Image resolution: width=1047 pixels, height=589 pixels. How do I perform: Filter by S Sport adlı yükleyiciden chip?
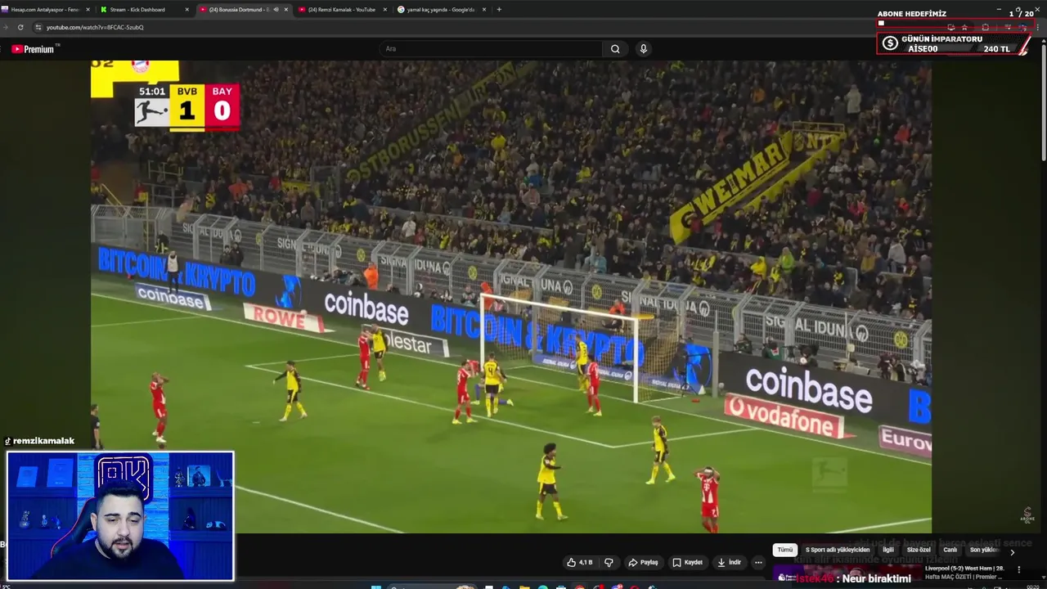[838, 551]
